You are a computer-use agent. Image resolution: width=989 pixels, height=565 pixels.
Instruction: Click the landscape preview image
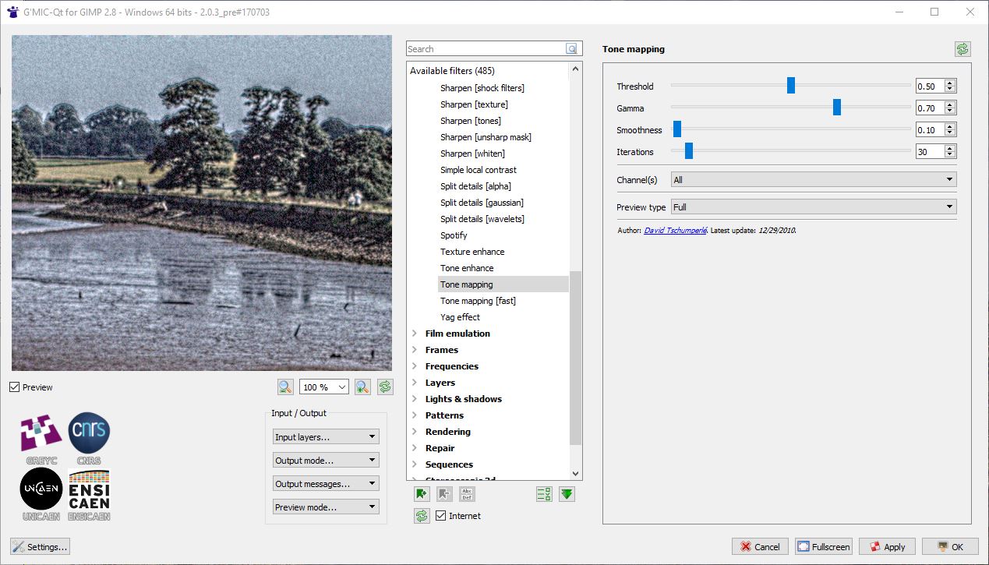click(202, 203)
